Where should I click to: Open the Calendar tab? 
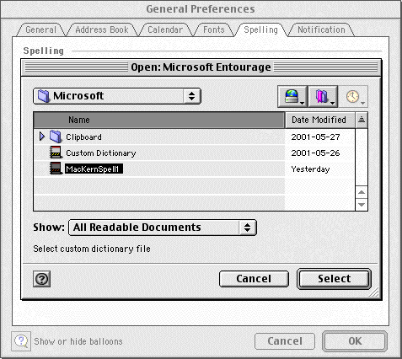click(x=165, y=29)
